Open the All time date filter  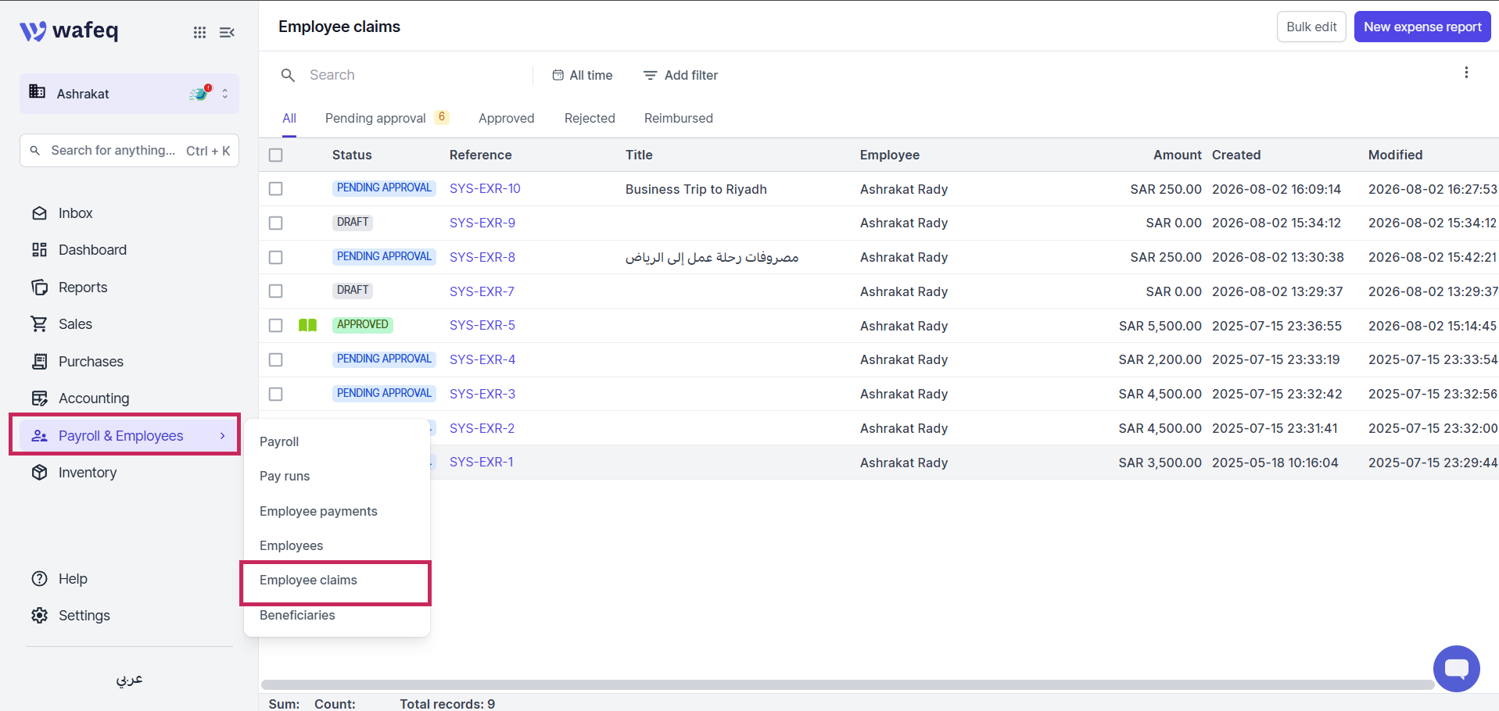click(583, 75)
